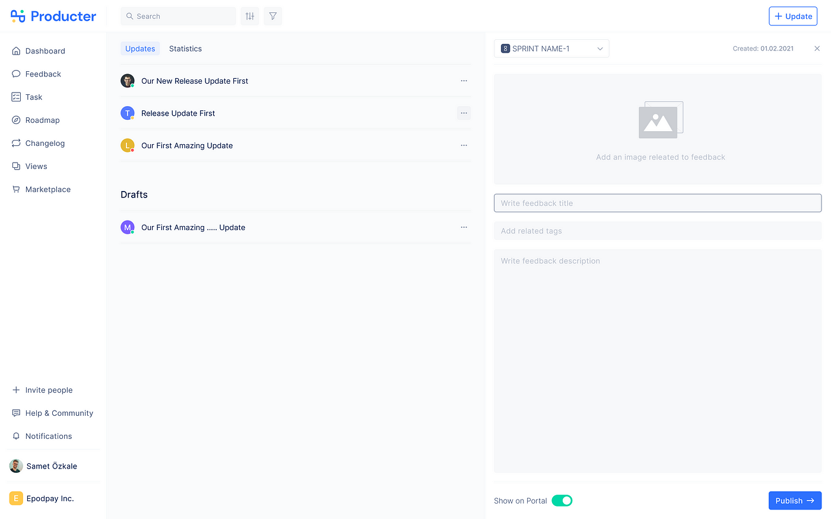This screenshot has height=519, width=831.
Task: Click the avatar of Our New Release Update First
Action: pyautogui.click(x=128, y=81)
